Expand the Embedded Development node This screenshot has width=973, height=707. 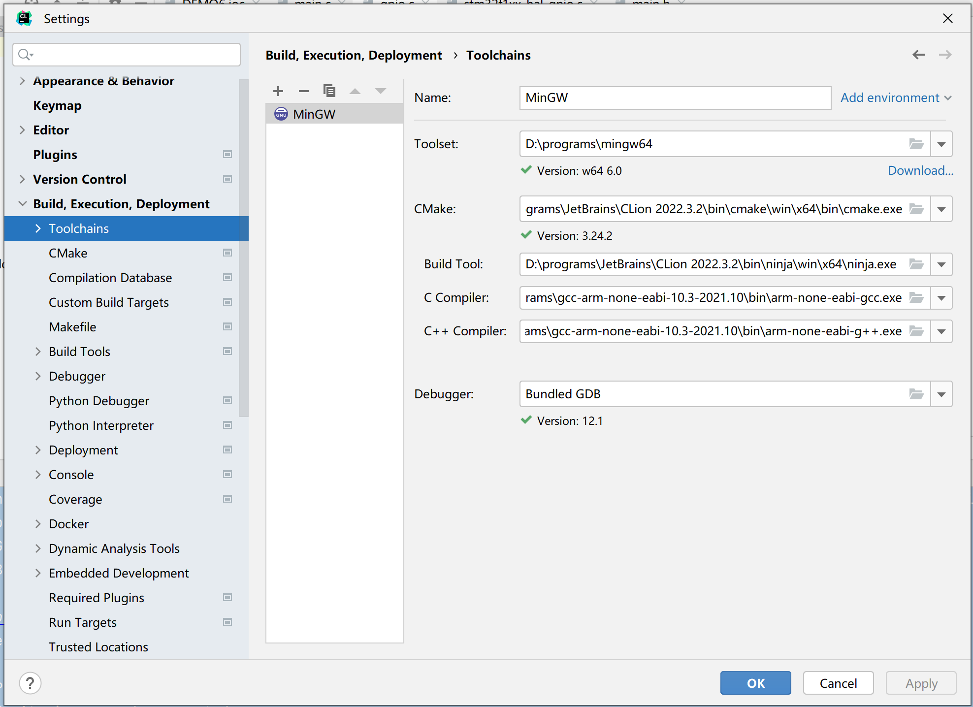[x=38, y=573]
